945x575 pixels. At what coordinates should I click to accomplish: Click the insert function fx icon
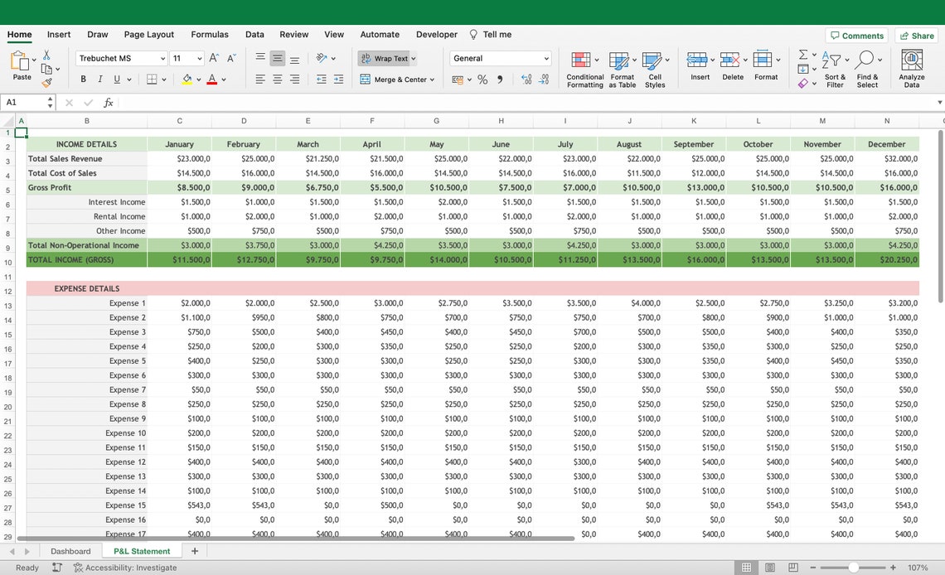coord(109,103)
